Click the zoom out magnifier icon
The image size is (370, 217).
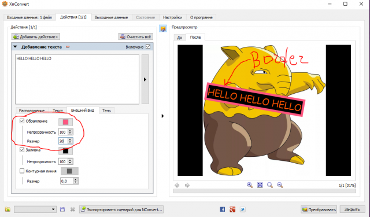tap(280, 185)
